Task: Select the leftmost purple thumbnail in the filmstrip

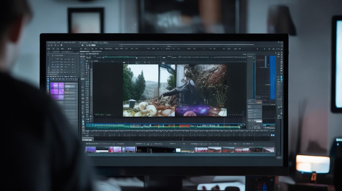Action: tap(91, 149)
